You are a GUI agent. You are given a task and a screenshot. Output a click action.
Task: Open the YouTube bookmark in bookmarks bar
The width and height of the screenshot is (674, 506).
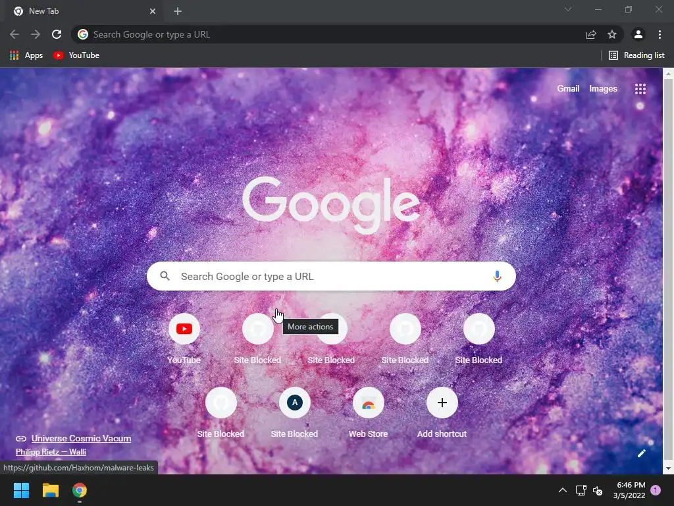76,55
